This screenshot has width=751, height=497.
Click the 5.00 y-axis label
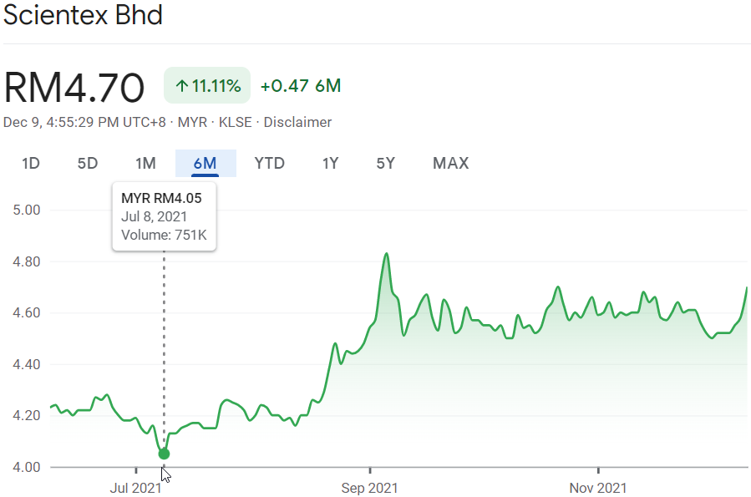tap(27, 210)
